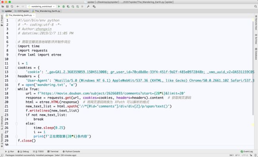Click the concurrency diagram run icon
The height and width of the screenshot is (157, 258).
(x=77, y=6)
